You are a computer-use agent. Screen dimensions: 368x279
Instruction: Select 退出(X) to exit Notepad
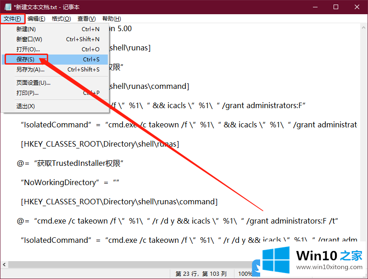(x=55, y=106)
